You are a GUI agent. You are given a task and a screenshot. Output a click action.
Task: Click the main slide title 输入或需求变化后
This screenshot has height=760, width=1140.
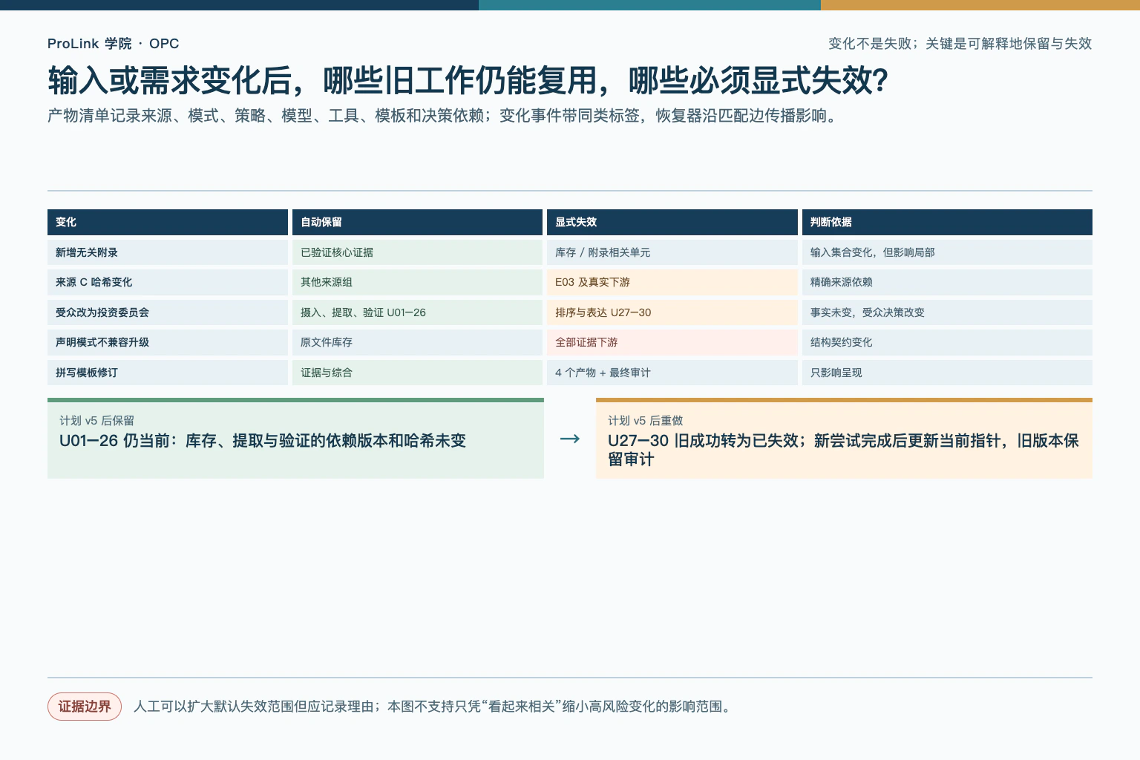click(x=468, y=81)
